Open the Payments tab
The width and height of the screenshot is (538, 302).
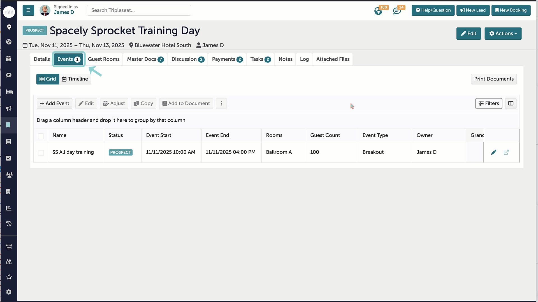click(227, 59)
